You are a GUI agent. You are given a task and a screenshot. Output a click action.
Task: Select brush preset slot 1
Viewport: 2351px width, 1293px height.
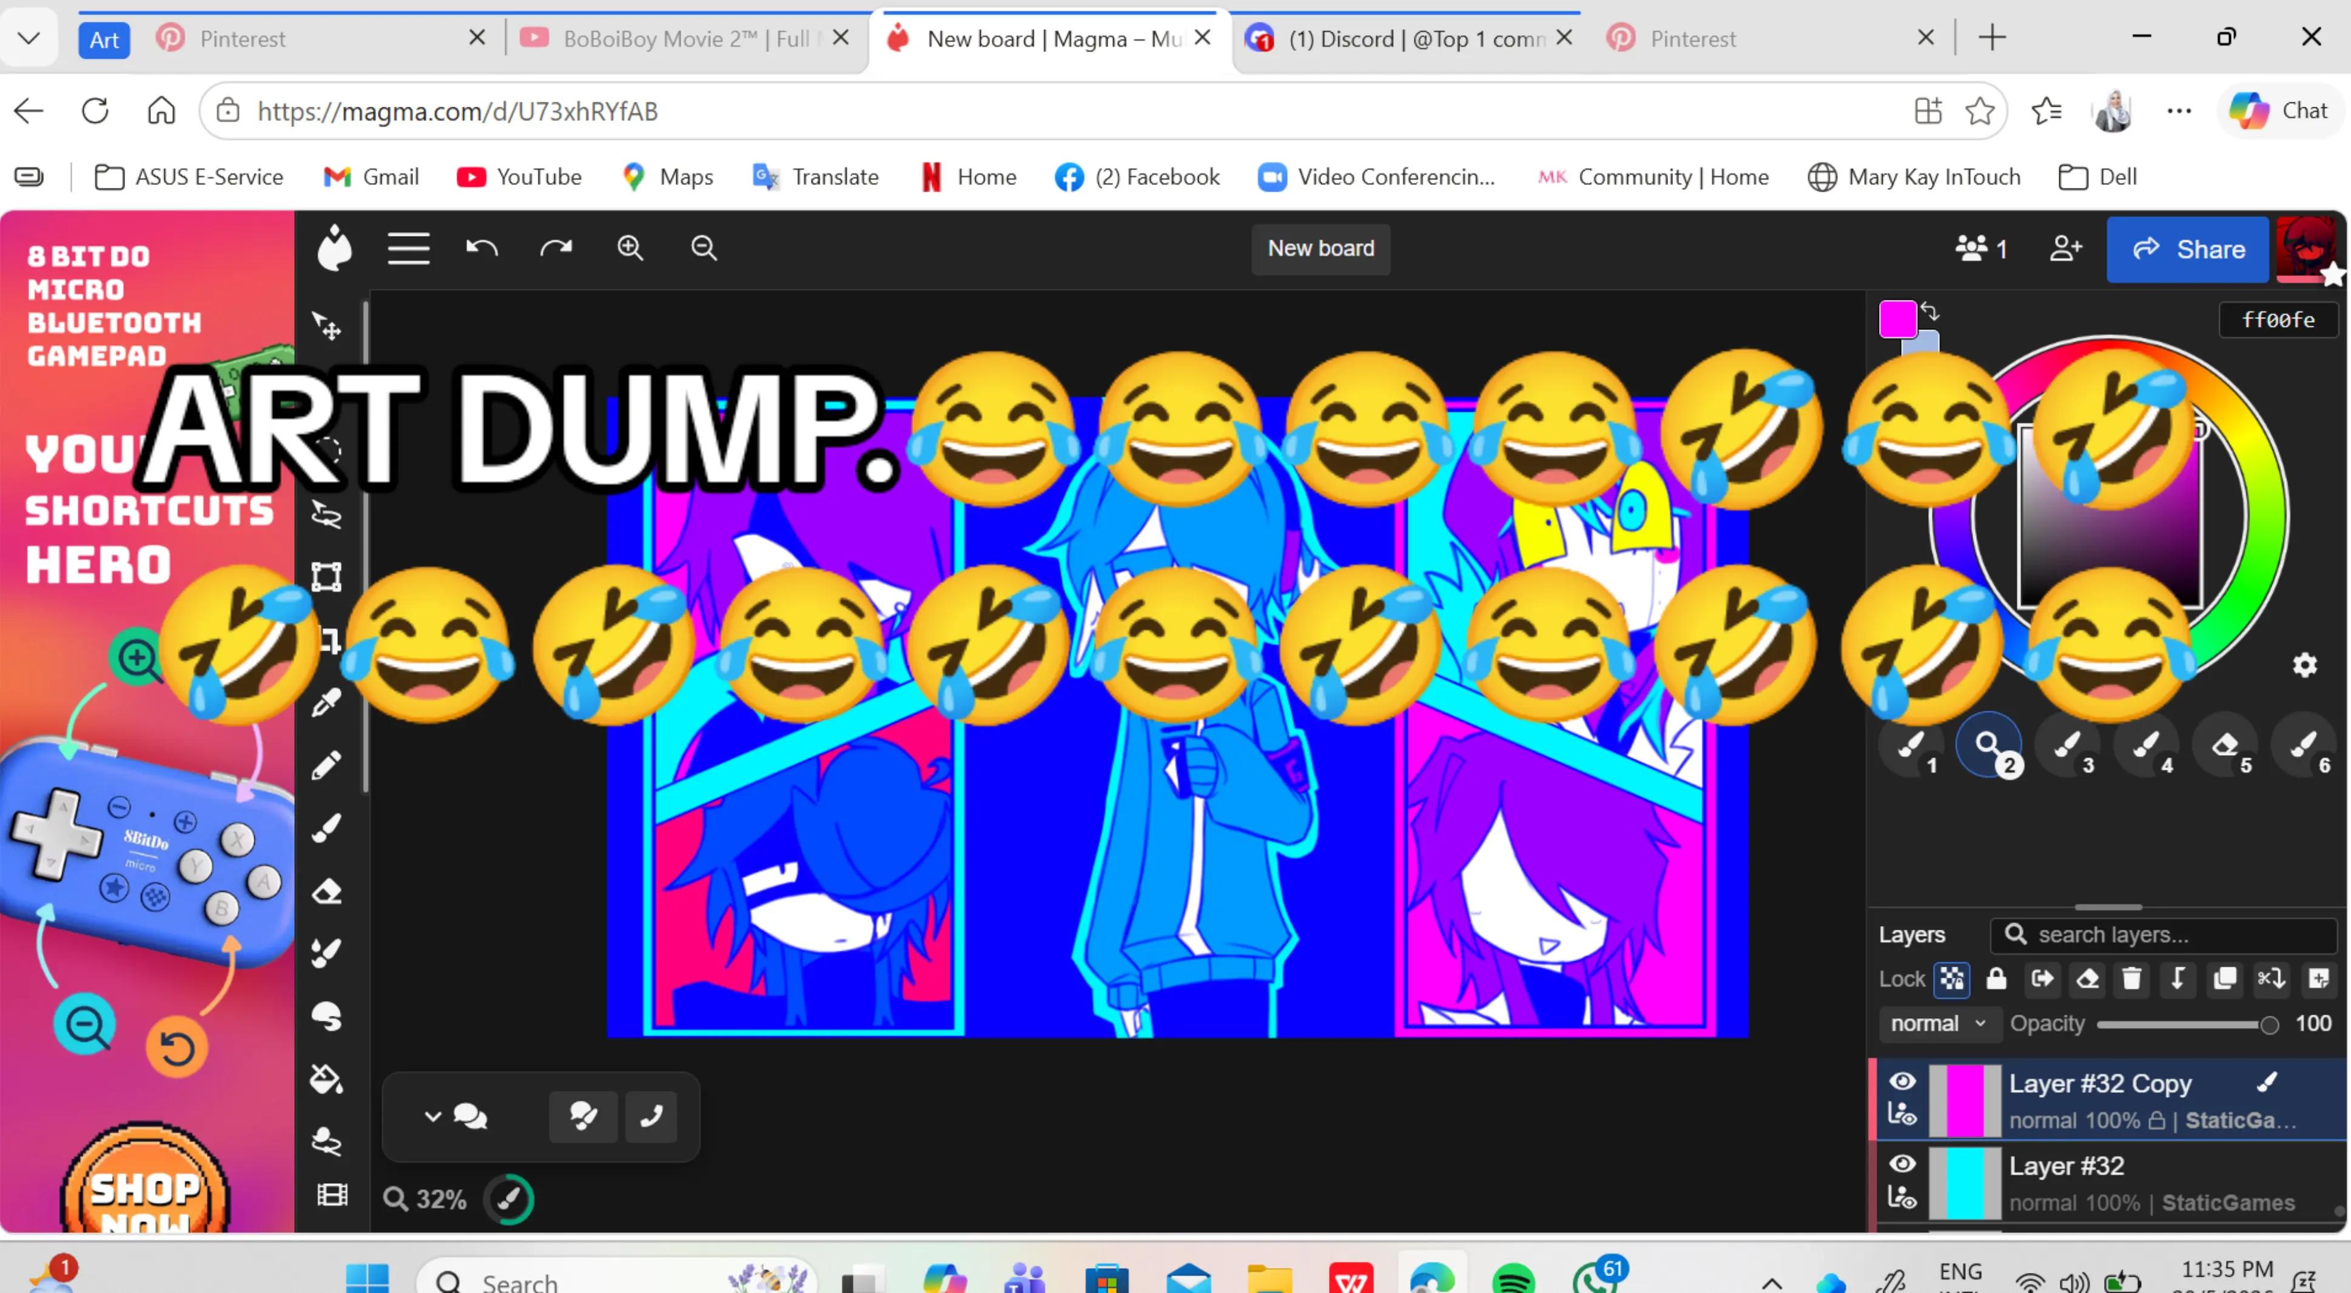(1910, 745)
